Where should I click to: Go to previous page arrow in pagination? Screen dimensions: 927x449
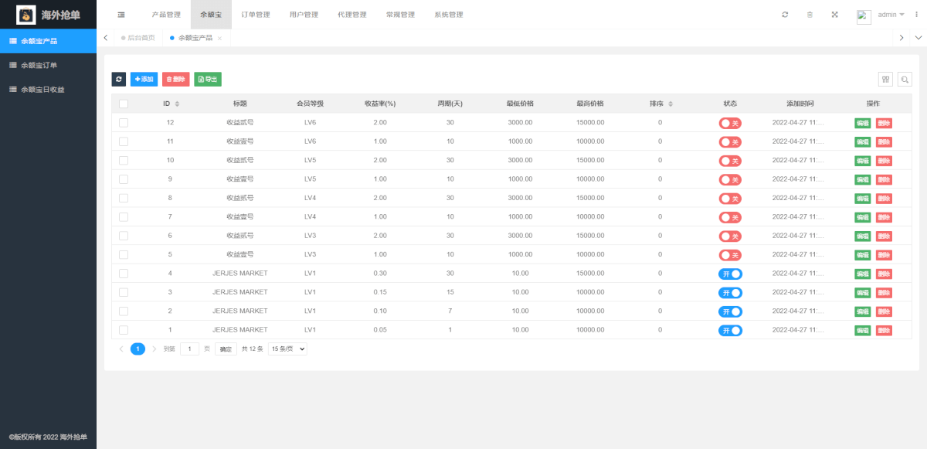pos(121,349)
